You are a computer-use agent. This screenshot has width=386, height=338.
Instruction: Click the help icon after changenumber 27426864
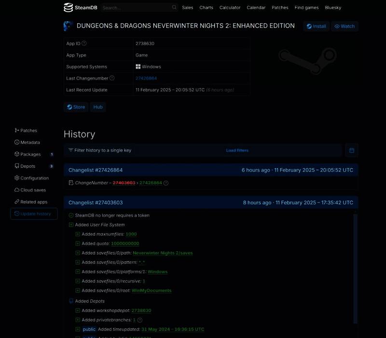166,183
